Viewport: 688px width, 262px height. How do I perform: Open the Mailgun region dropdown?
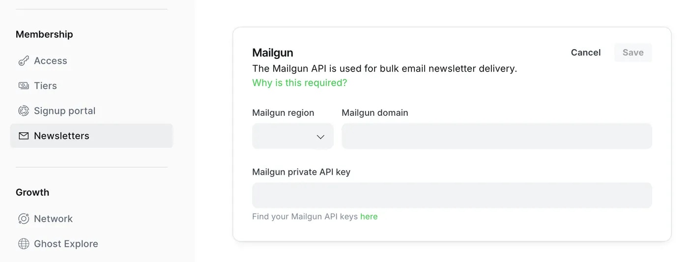coord(293,136)
